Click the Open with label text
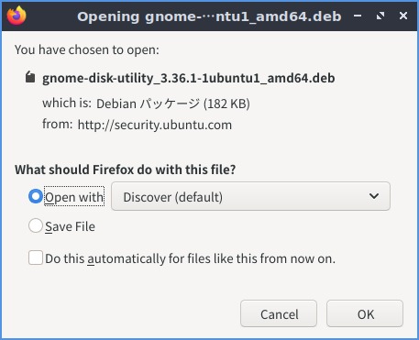 74,197
